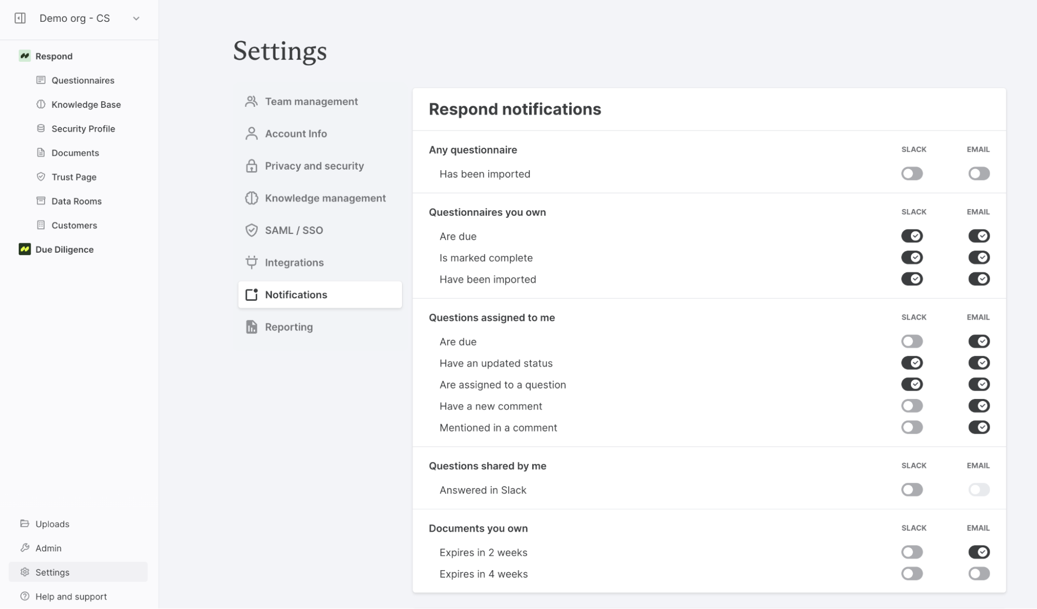The height and width of the screenshot is (609, 1037).
Task: Navigate to Knowledge Base in the sidebar
Action: (x=86, y=104)
